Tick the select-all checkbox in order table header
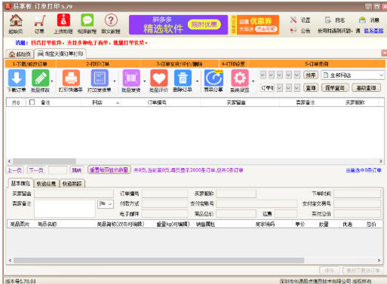This screenshot has width=387, height=284. [x=32, y=102]
